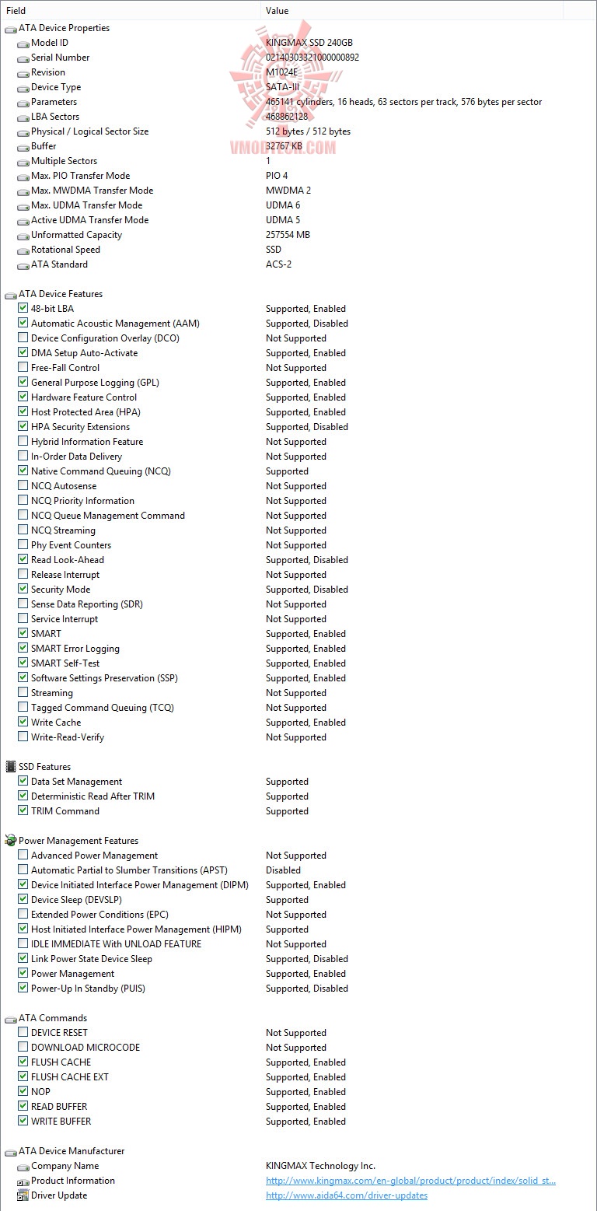
Task: Open the KINGMAX product information link
Action: [410, 1181]
